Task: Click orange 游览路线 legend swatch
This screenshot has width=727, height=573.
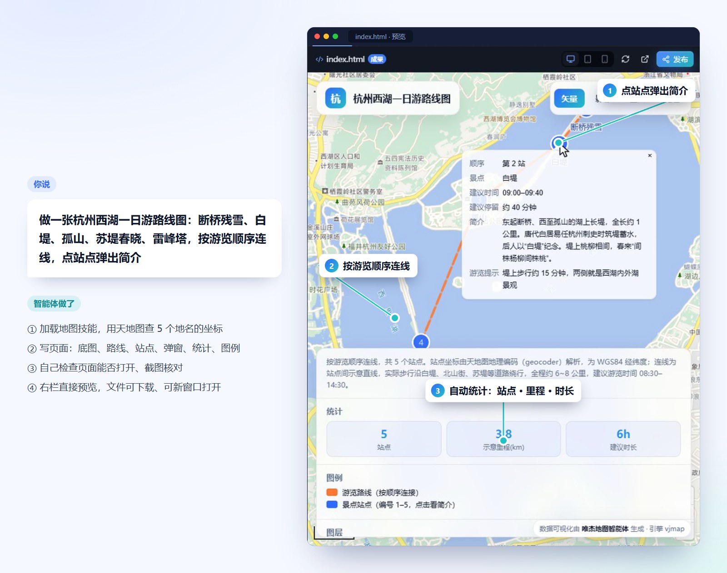Action: pyautogui.click(x=332, y=492)
